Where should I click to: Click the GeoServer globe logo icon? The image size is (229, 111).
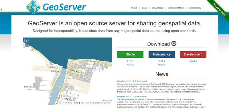(33, 7)
